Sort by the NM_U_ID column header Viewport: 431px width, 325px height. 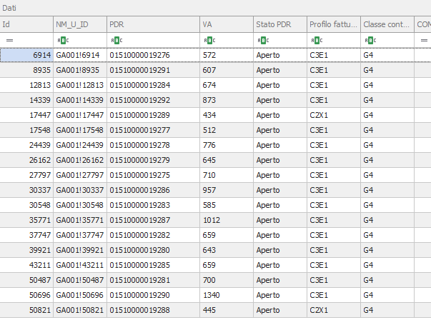[x=80, y=24]
